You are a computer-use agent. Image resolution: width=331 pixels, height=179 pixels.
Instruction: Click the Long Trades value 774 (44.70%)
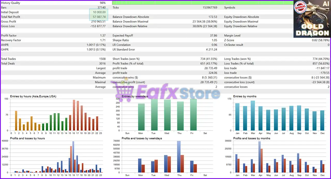pos(321,59)
